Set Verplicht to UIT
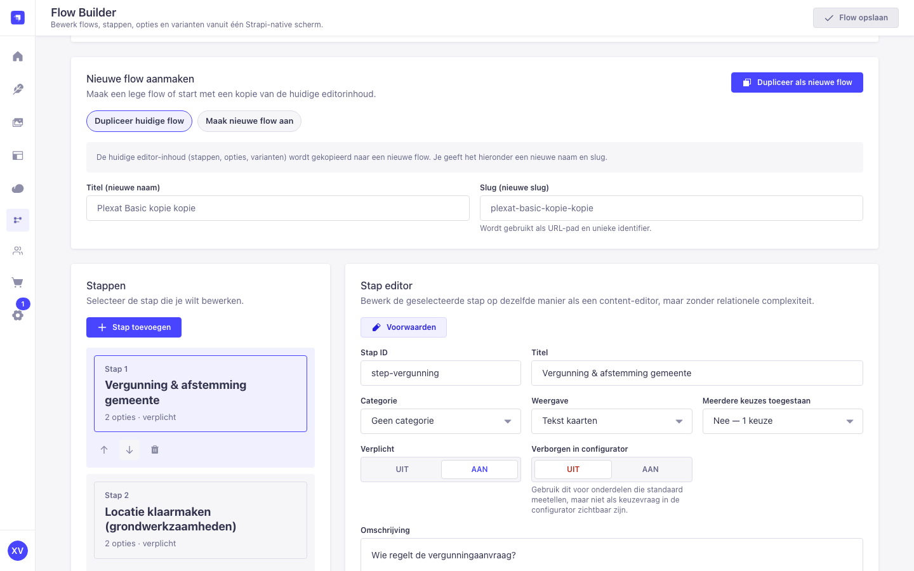This screenshot has width=914, height=571. pos(402,469)
